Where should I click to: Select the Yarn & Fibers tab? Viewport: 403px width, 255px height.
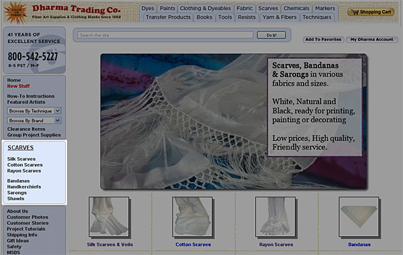(x=279, y=17)
